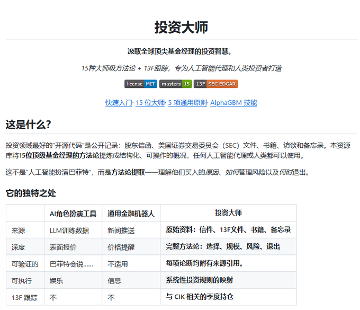
Task: Open the 15 位大师 link
Action: (x=150, y=102)
